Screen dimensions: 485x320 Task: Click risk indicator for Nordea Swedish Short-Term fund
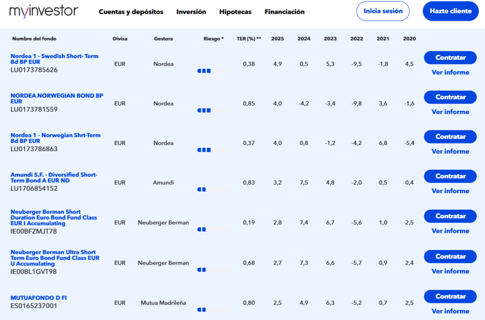214,71
